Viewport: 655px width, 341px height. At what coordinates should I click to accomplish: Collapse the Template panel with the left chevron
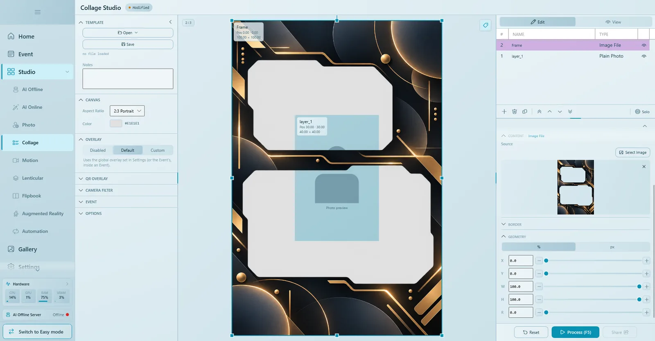pos(170,22)
